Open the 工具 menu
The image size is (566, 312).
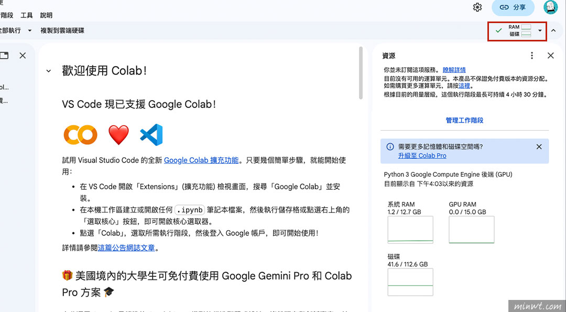(26, 15)
